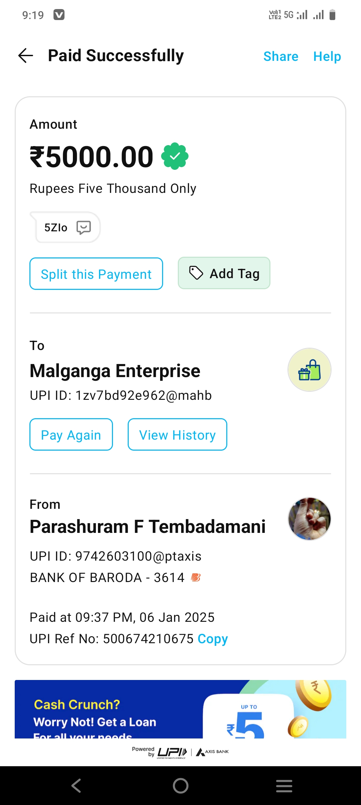Open Help for this transaction

tap(327, 56)
